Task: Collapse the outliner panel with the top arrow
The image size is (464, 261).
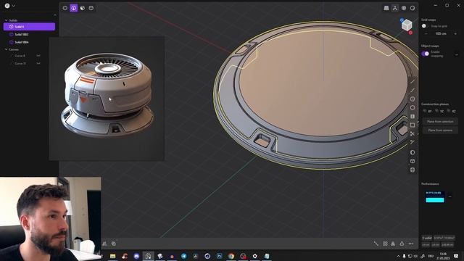Action: coord(55,14)
